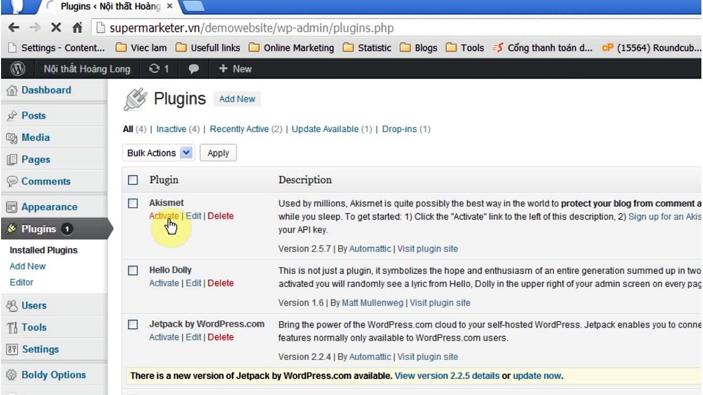Open Nội thất Hoàng Long site menu

[87, 69]
